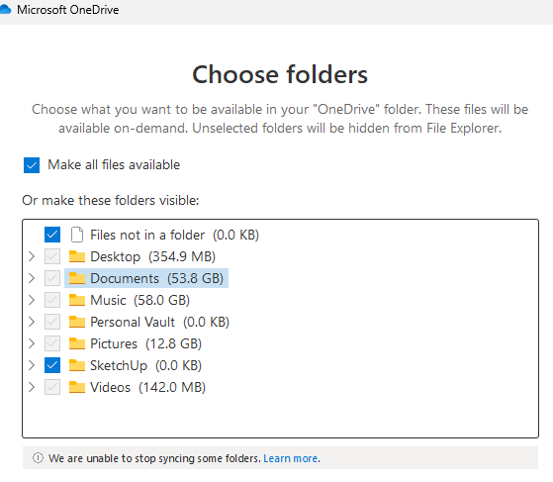Uncheck the SketchUp folder checkbox
This screenshot has height=482, width=553.
click(52, 365)
